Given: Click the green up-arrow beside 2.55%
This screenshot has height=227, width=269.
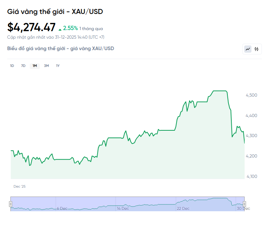Looking at the screenshot, I should [x=60, y=29].
